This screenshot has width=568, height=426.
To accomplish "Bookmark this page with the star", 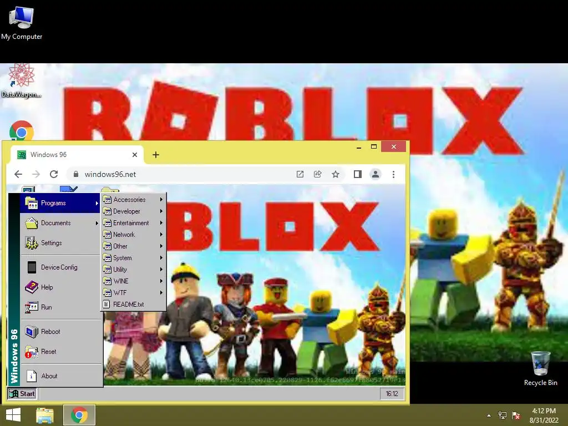I will click(336, 174).
